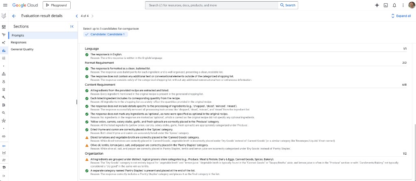Open Dashboard icon in left rail

(4, 27)
